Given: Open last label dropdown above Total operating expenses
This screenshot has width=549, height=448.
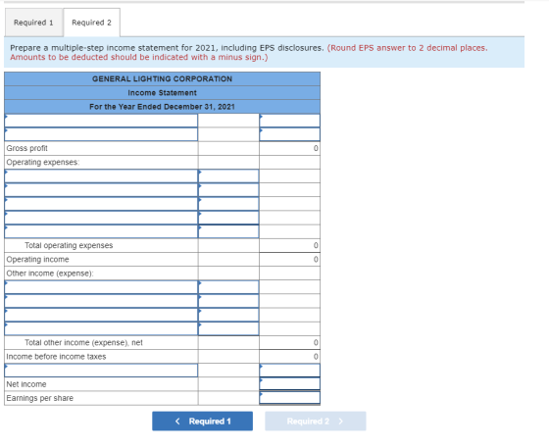Looking at the screenshot, I should (101, 231).
